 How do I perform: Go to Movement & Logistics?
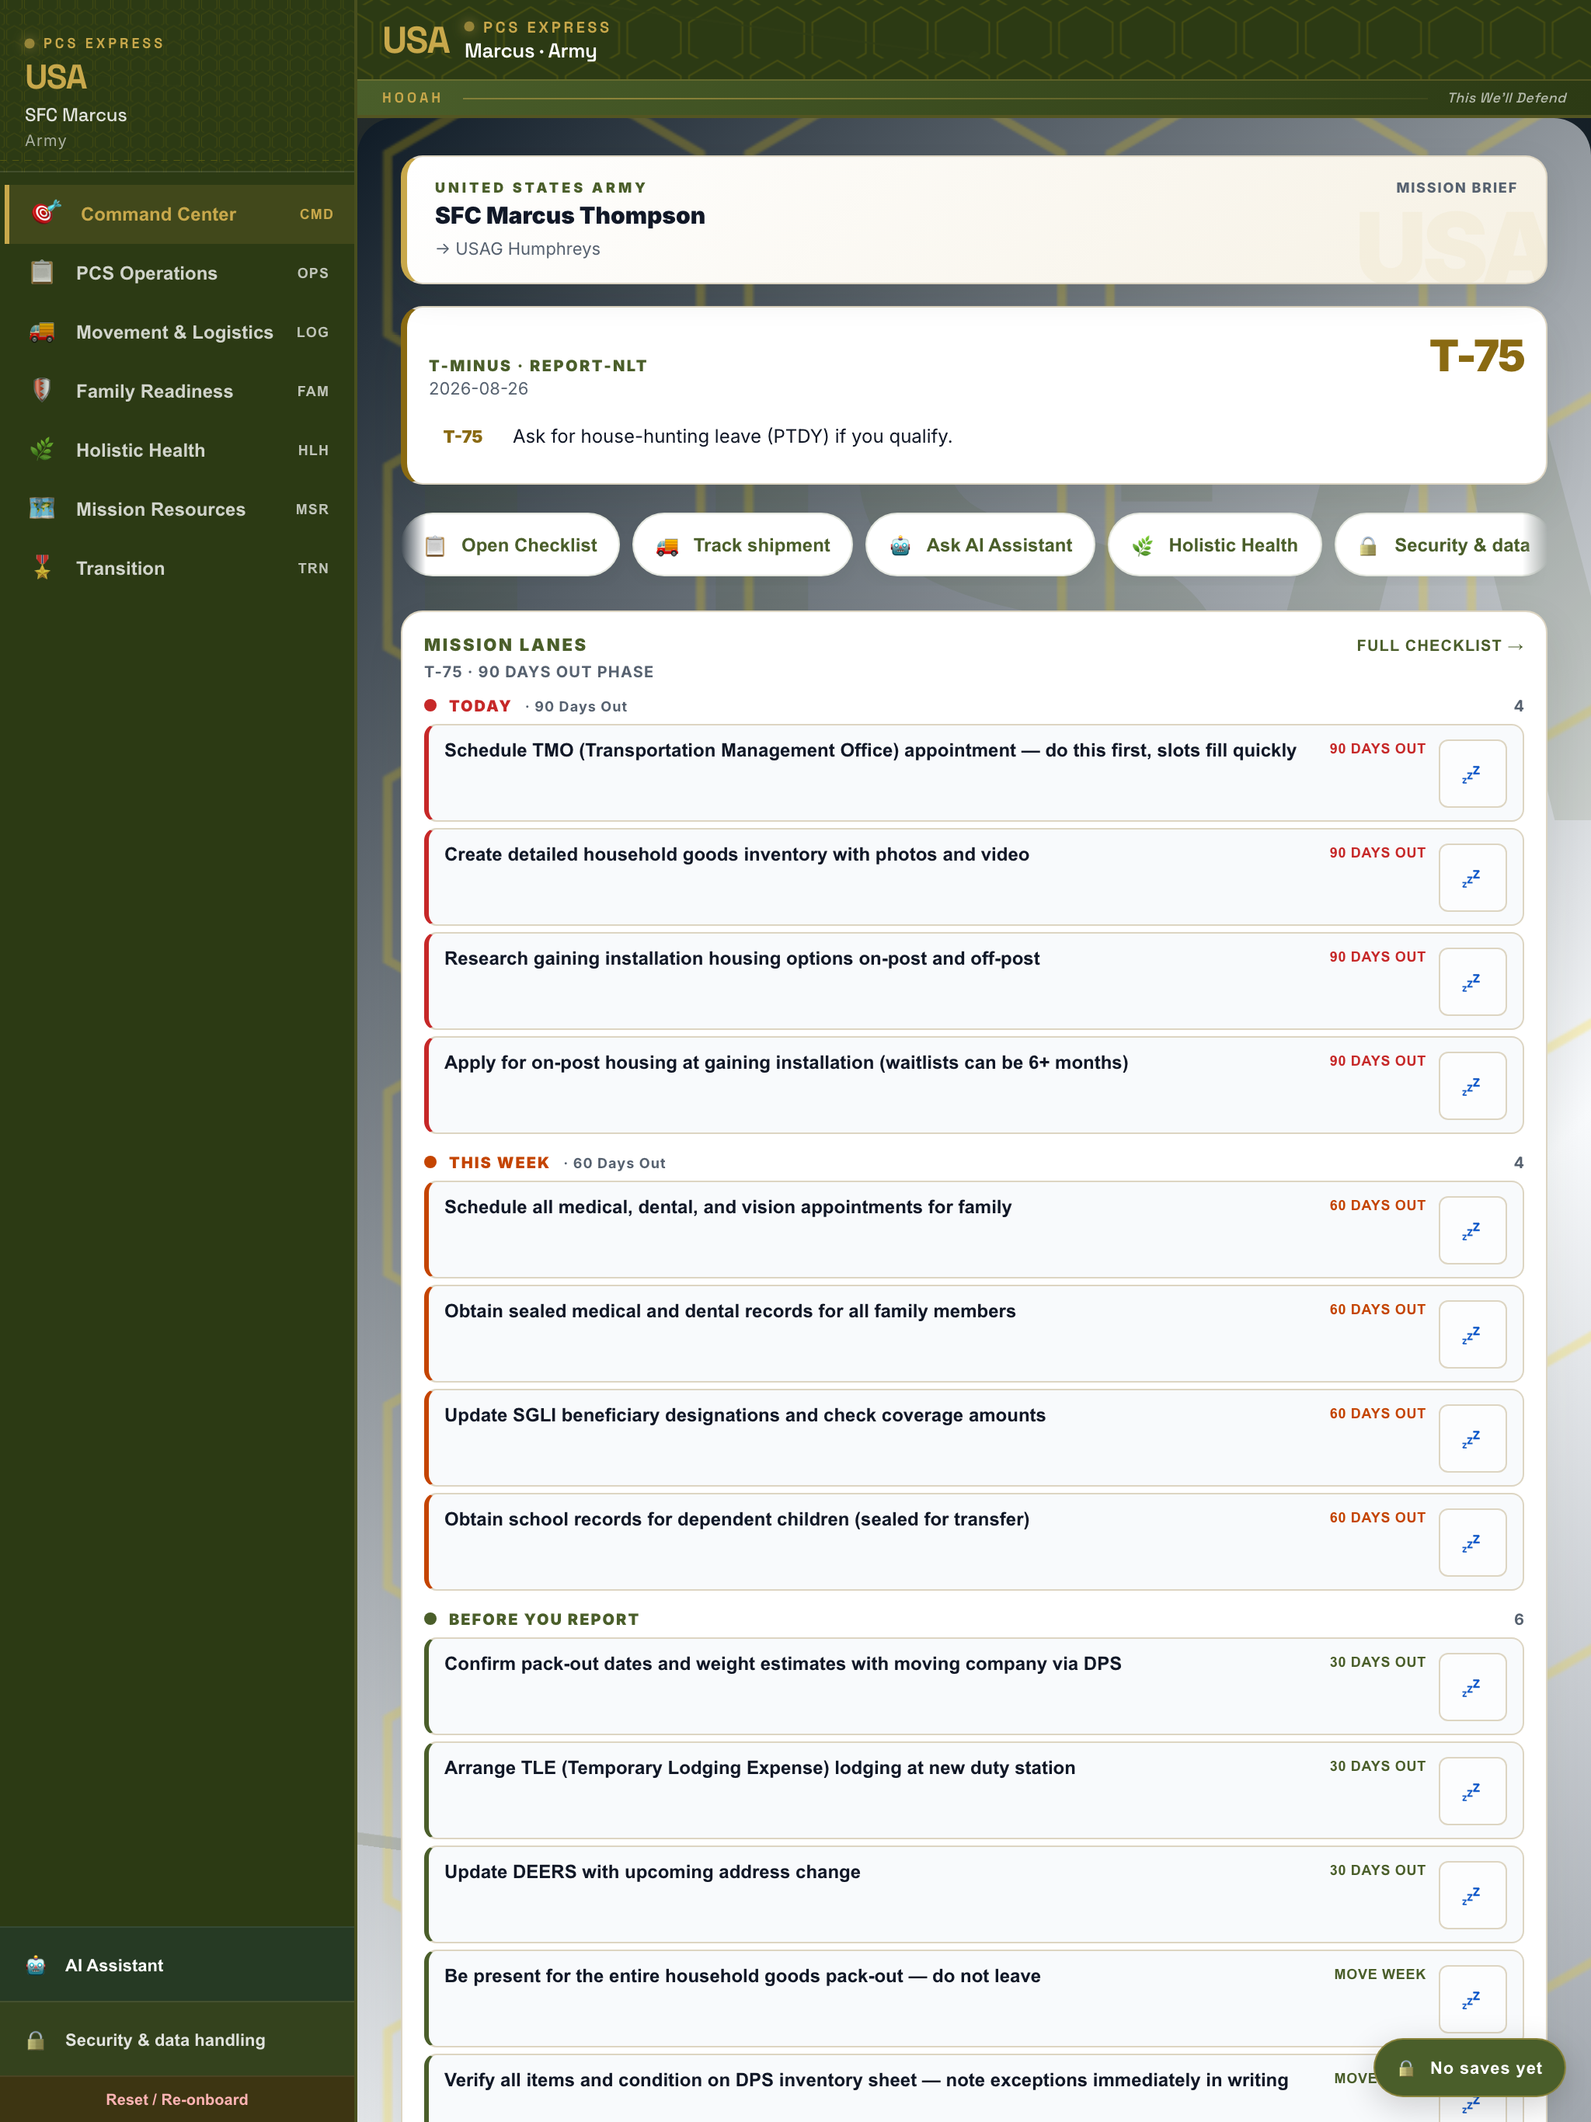pyautogui.click(x=179, y=332)
